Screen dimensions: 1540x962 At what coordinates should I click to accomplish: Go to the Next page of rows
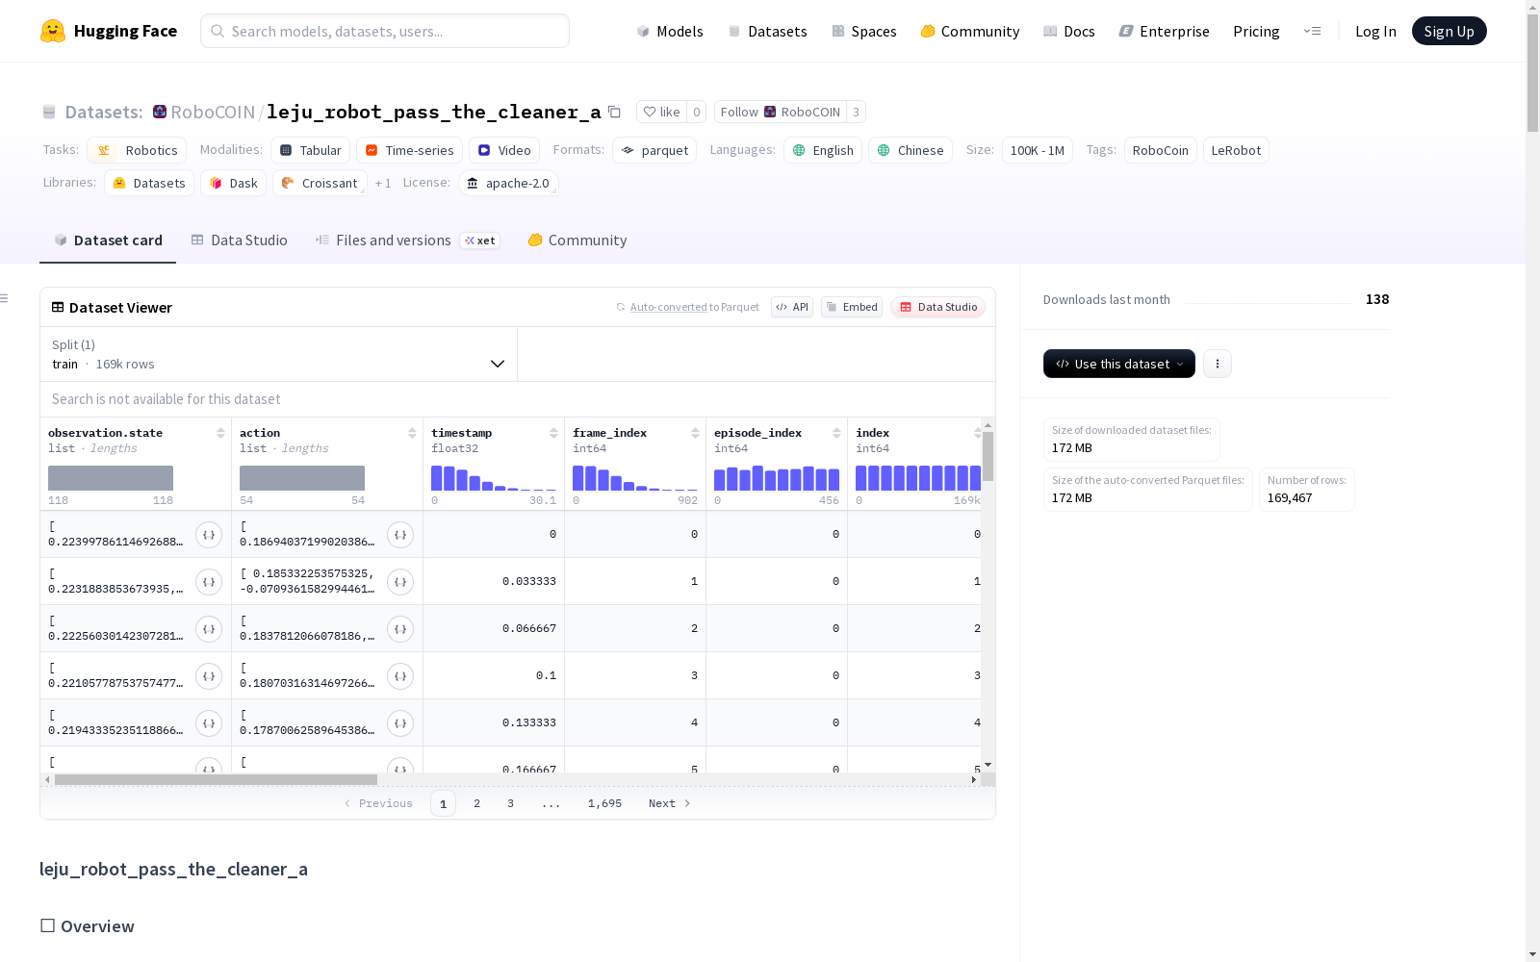(x=670, y=803)
